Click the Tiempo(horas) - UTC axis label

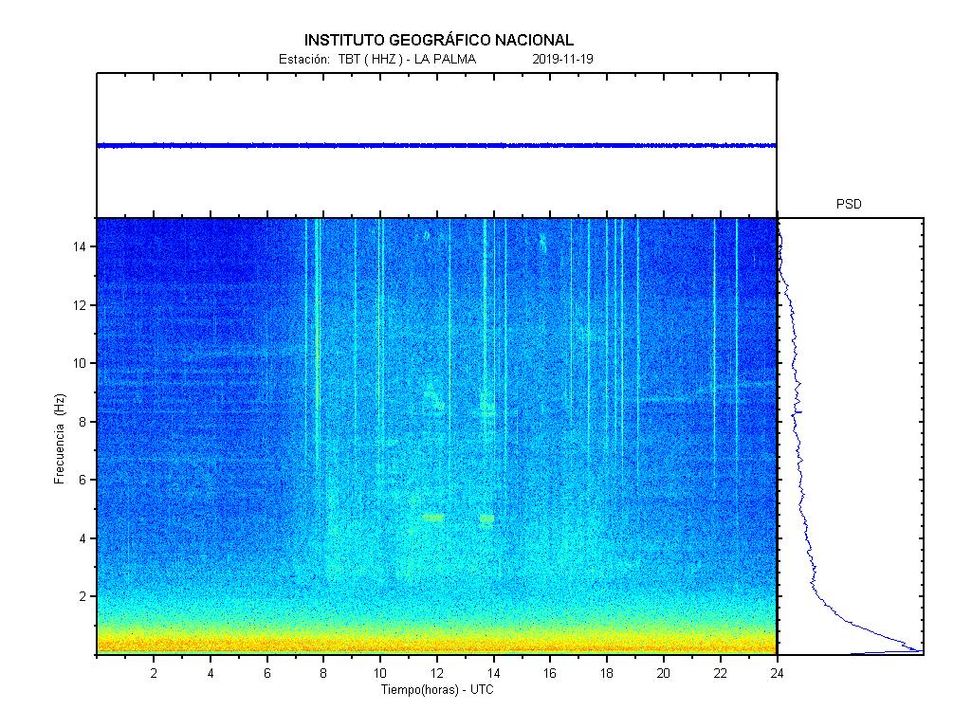(437, 689)
